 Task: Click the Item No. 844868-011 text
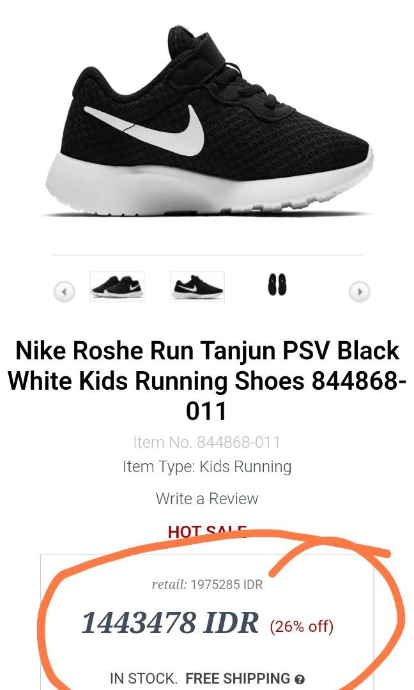click(207, 442)
